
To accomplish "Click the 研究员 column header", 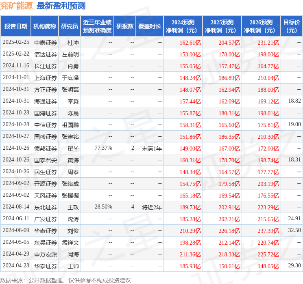I will [70, 26].
